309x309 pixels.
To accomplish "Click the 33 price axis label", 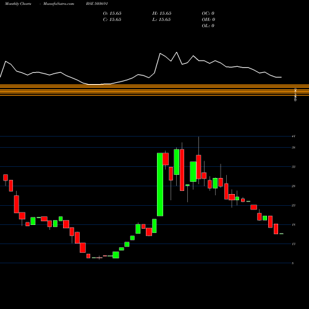I will (294, 167).
